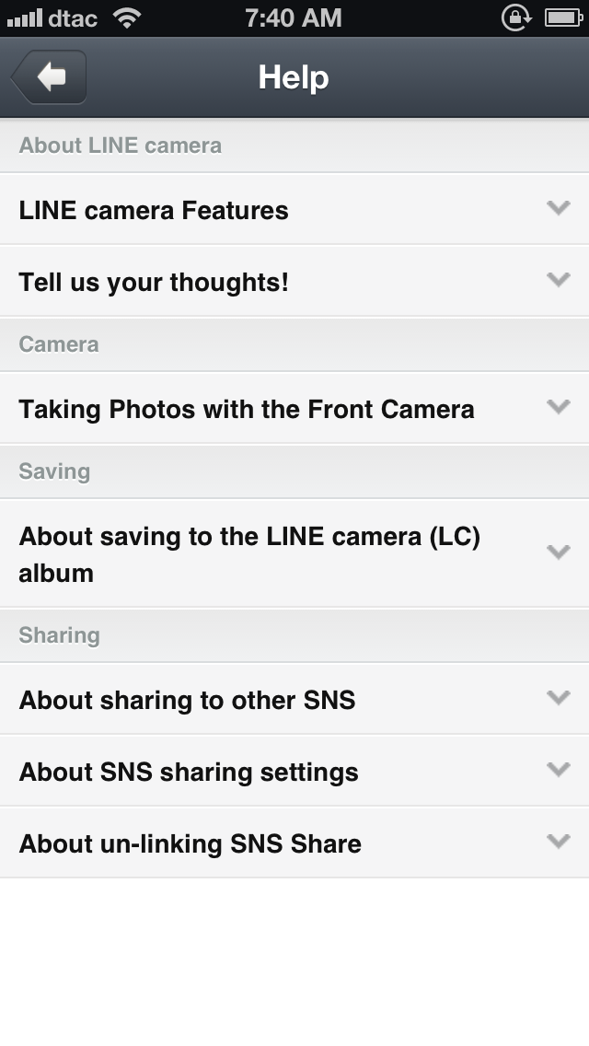Tap the rotation lock status icon

(x=516, y=17)
